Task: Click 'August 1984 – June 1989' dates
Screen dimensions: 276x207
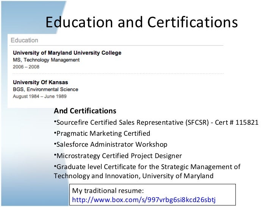Action: (x=39, y=96)
